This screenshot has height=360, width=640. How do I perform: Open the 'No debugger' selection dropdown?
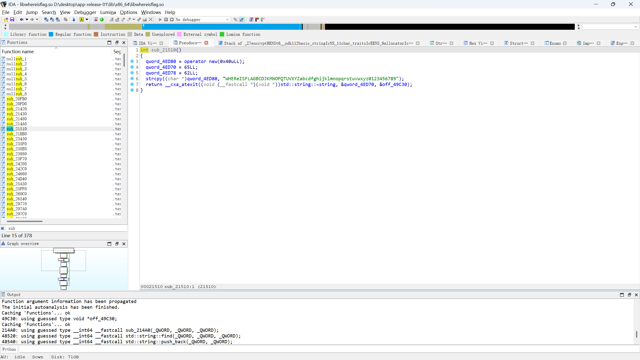pyautogui.click(x=202, y=19)
